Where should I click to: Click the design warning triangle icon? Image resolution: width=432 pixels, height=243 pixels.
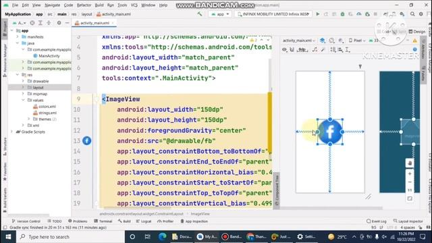pos(414,40)
